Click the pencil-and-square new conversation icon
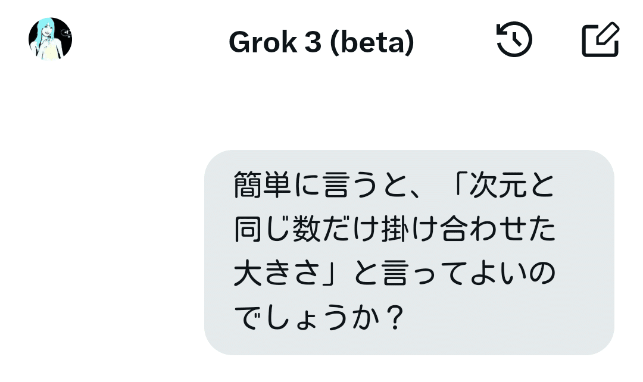This screenshot has height=382, width=643. point(601,39)
